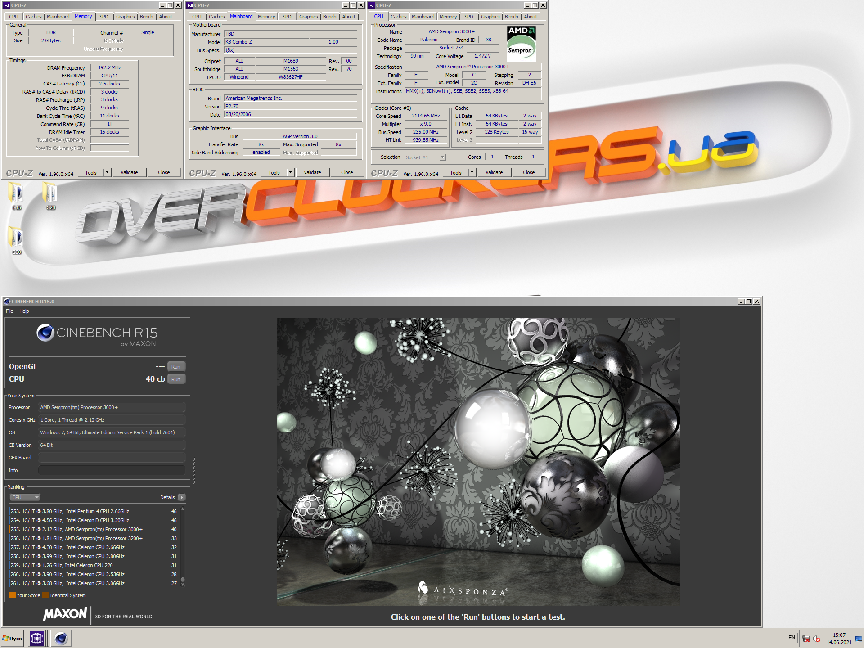This screenshot has width=864, height=648.
Task: Click the Your Score legend swatch
Action: [13, 595]
